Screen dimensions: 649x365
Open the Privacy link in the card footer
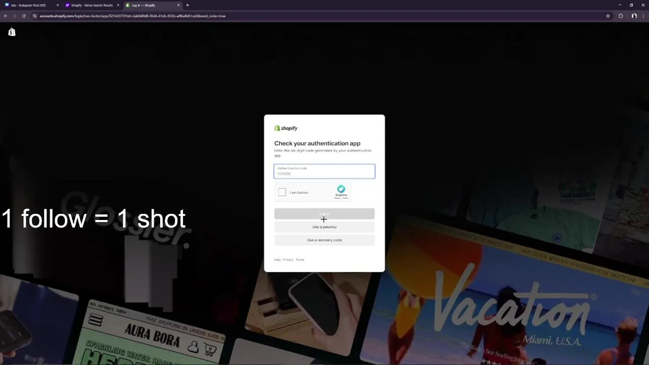288,260
